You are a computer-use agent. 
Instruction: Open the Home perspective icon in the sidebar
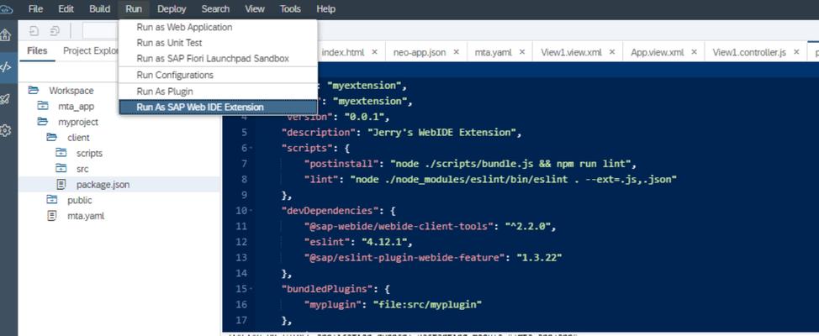pos(5,35)
